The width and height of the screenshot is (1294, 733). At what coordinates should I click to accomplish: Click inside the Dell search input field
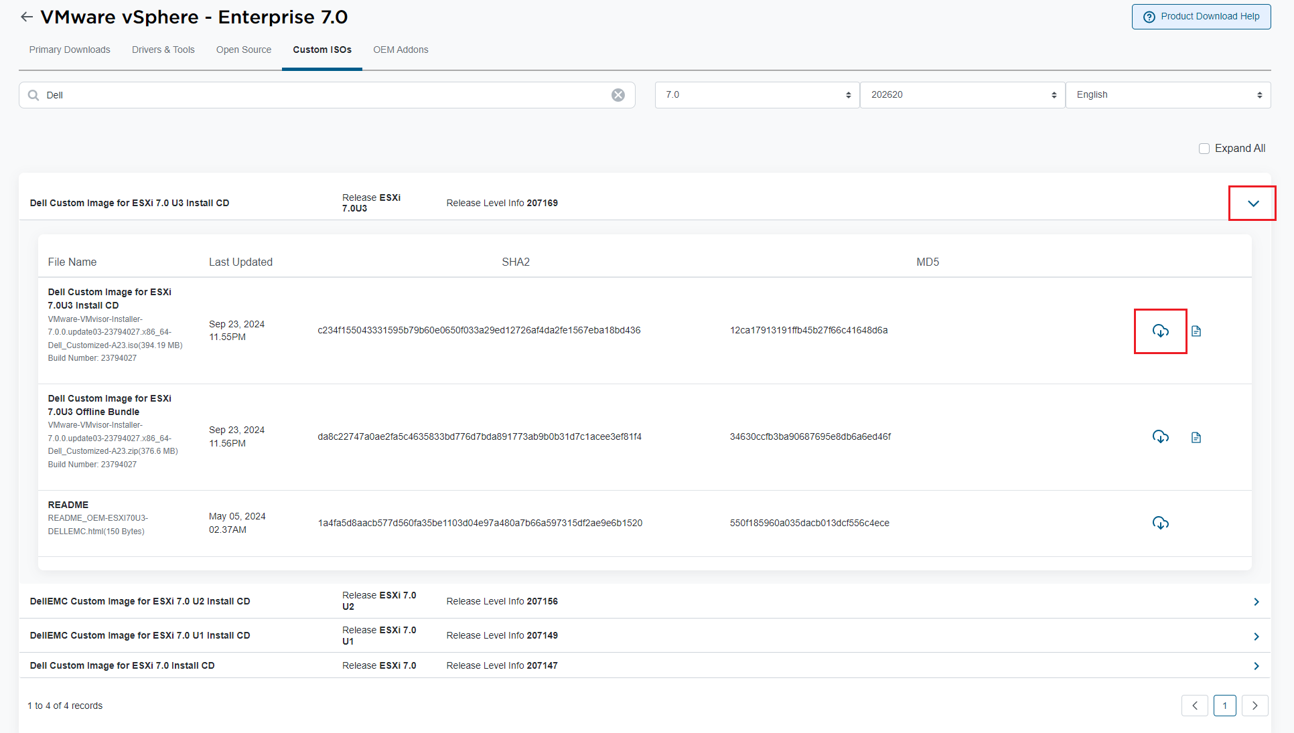click(x=268, y=94)
